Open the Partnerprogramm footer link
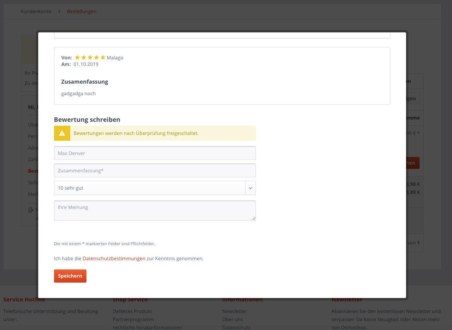The image size is (452, 330). point(133,319)
